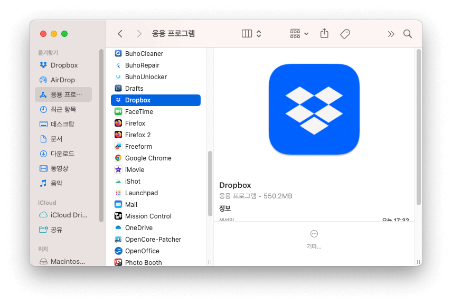Image resolution: width=452 pixels, height=305 pixels.
Task: Select FaceTime in the app list
Action: point(156,112)
